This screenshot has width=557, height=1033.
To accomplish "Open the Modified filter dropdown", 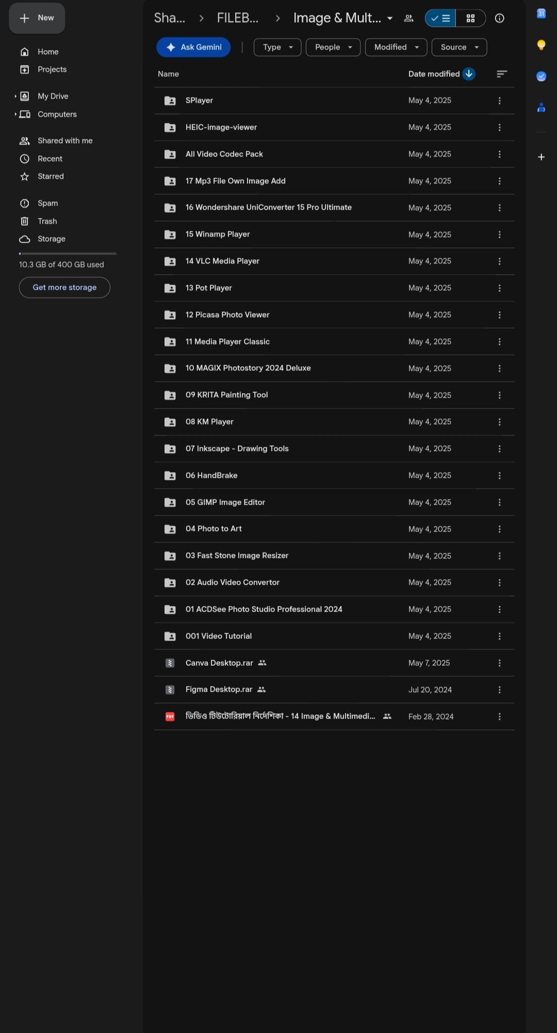I will 396,47.
